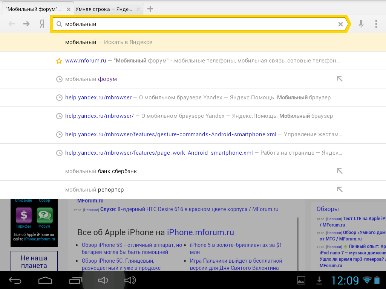The height and width of the screenshot is (289, 386).
Task: Tap the clock icon beside page_work link
Action: pos(59,153)
